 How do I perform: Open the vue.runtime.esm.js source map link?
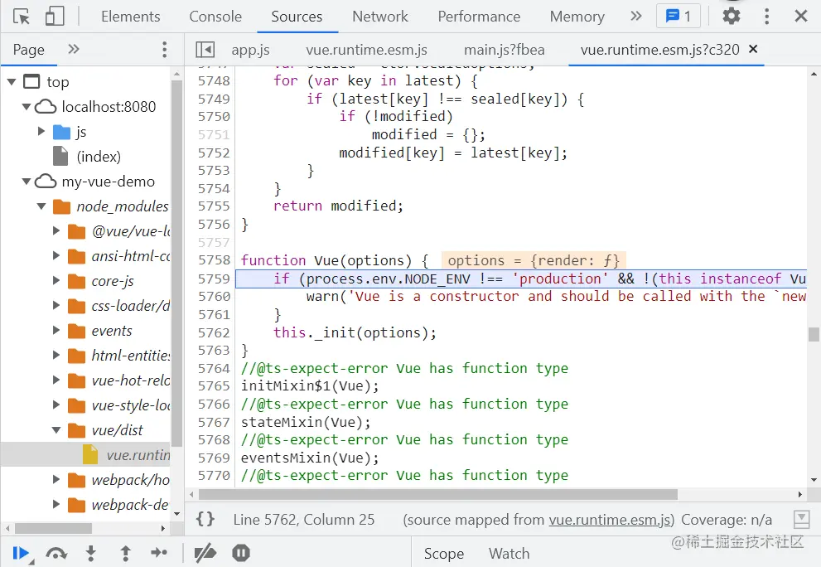point(610,519)
